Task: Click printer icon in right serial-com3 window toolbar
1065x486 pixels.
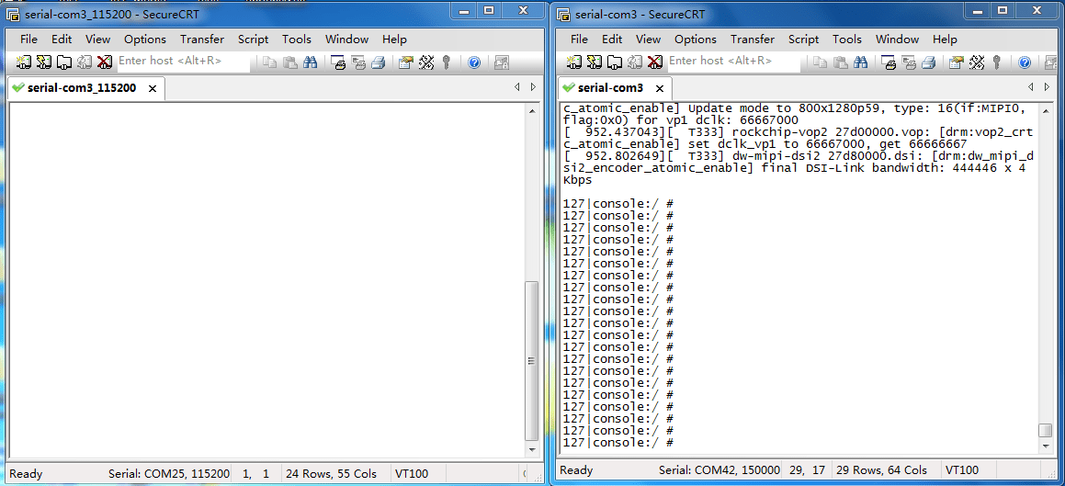Action: coord(928,62)
